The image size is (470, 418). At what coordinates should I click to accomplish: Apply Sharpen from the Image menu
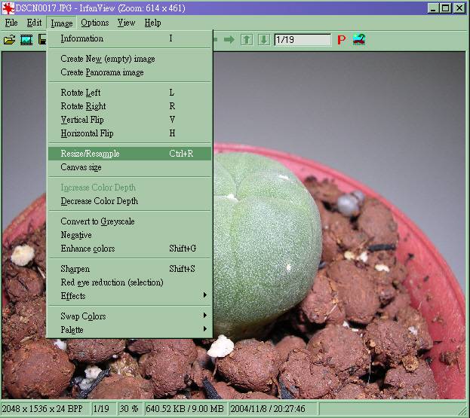tap(75, 269)
